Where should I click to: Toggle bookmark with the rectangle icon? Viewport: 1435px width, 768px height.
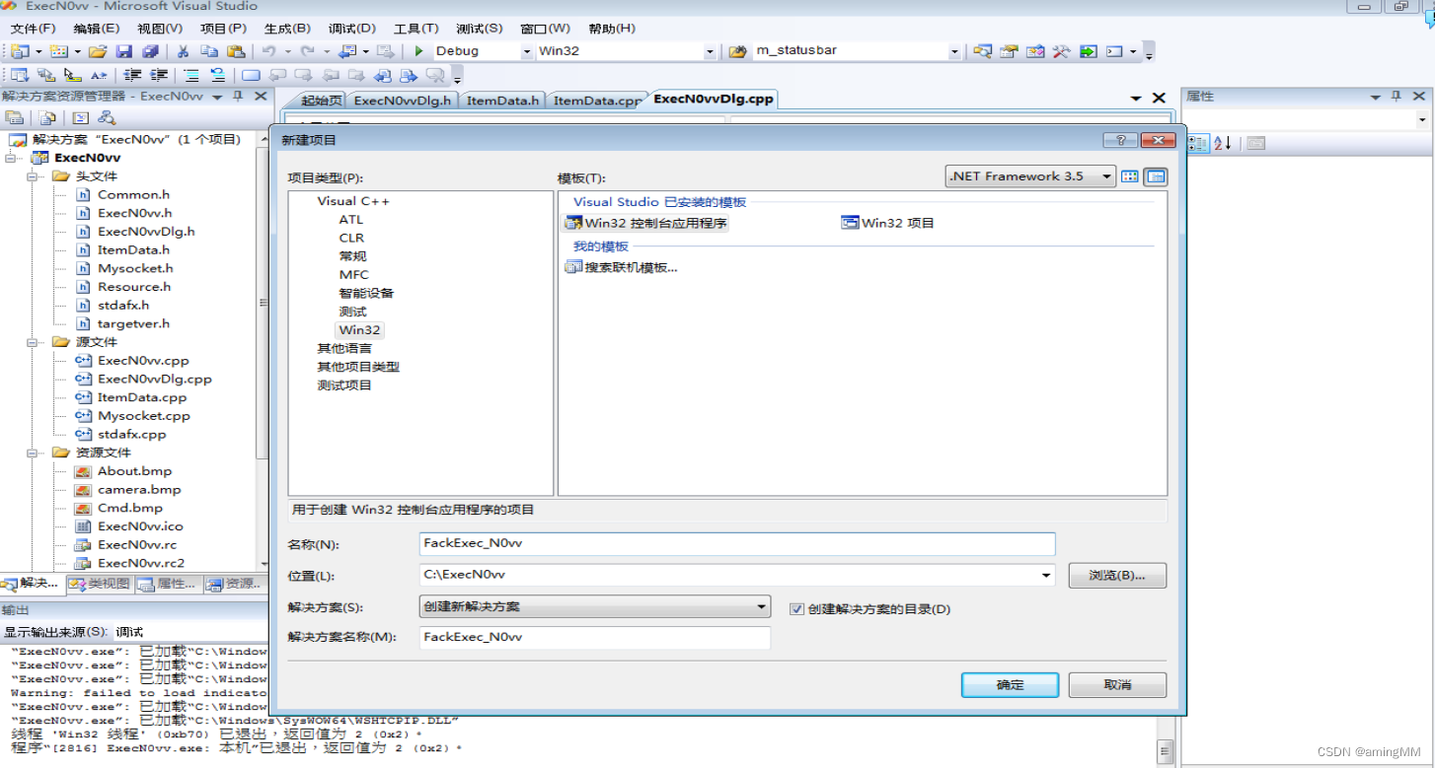point(251,75)
